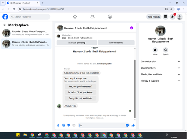Focus the Search Facebook field

(30, 17)
